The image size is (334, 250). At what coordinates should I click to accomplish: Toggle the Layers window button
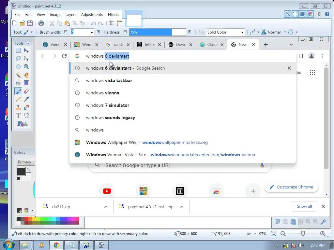tap(302, 14)
